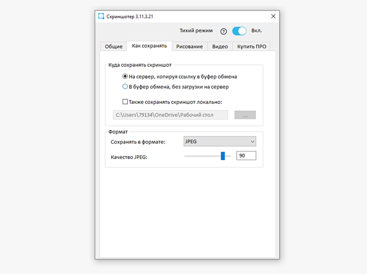Screen dimensions: 367x274
Task: Choose the В буфер обмена radio option
Action: click(x=125, y=86)
